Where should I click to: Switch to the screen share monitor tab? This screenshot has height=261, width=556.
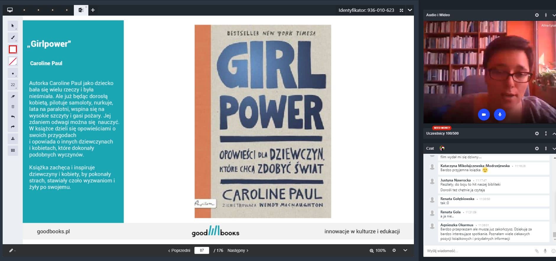[10, 10]
